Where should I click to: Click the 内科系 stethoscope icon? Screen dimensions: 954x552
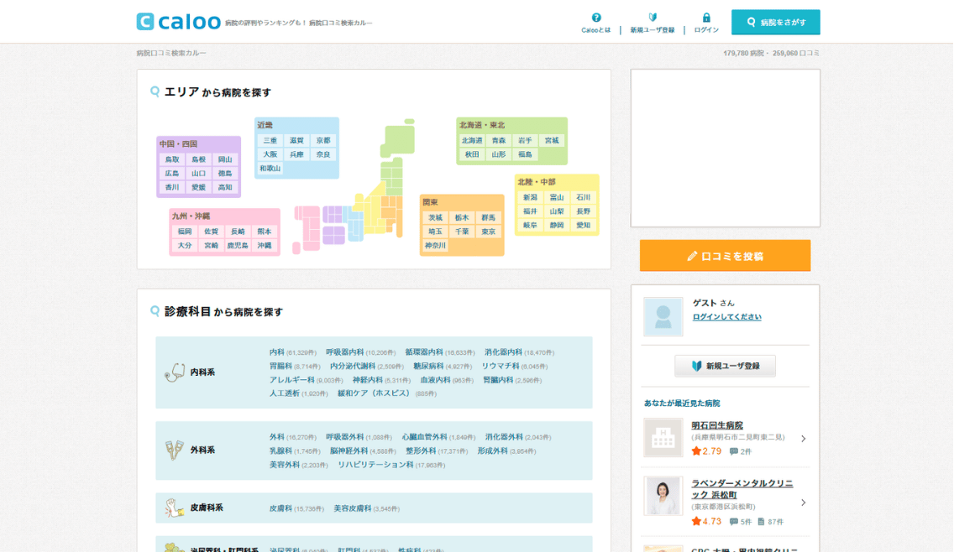(175, 372)
